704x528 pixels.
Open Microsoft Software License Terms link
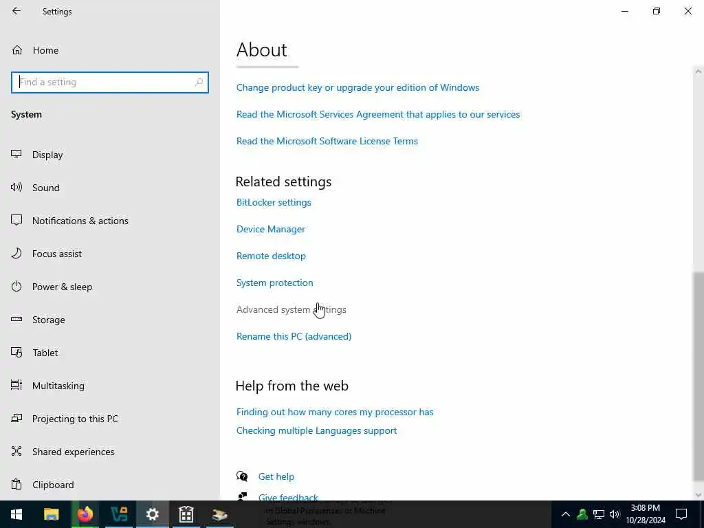[327, 141]
